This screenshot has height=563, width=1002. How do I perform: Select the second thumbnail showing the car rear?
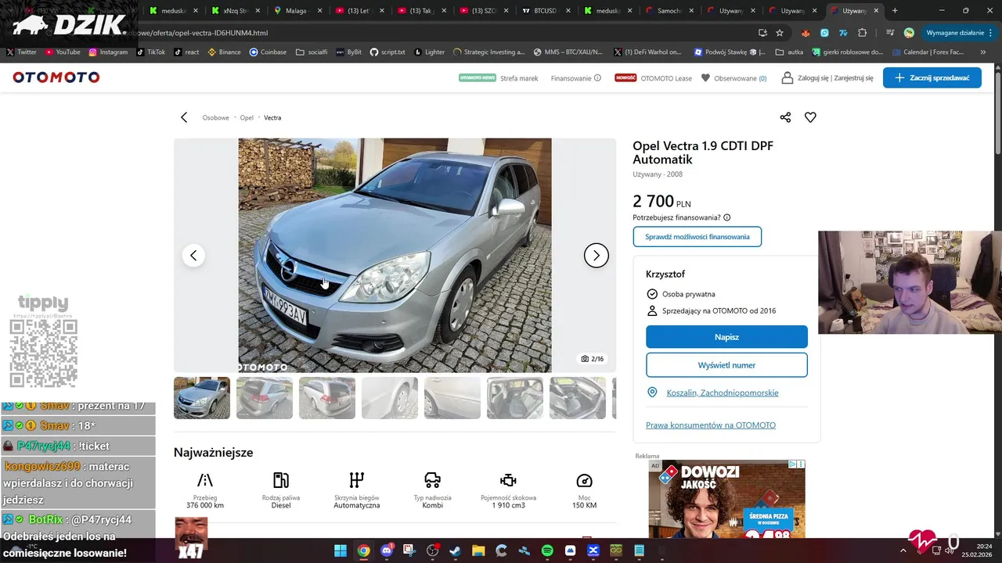pyautogui.click(x=265, y=398)
